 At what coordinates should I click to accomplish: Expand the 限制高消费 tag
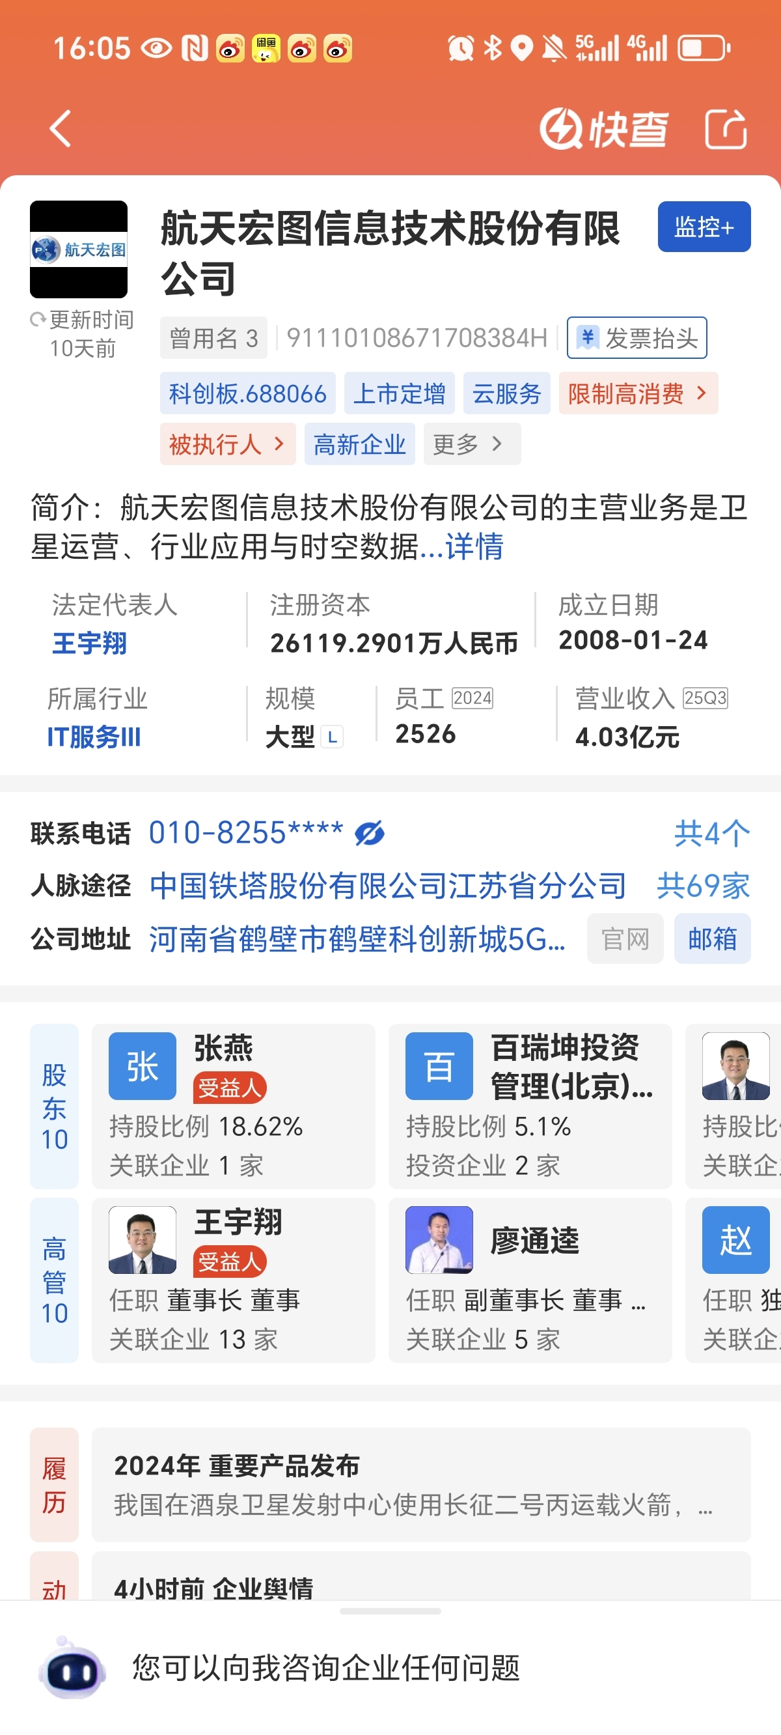pos(638,393)
